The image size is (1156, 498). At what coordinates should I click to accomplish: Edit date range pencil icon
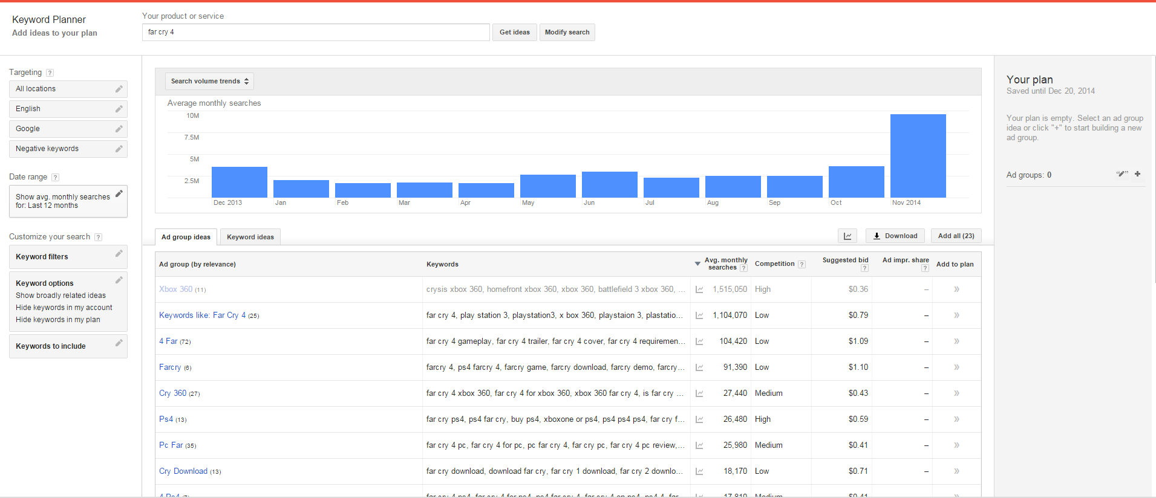pyautogui.click(x=119, y=193)
